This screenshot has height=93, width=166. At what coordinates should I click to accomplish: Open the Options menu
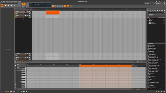(x=15, y=1)
